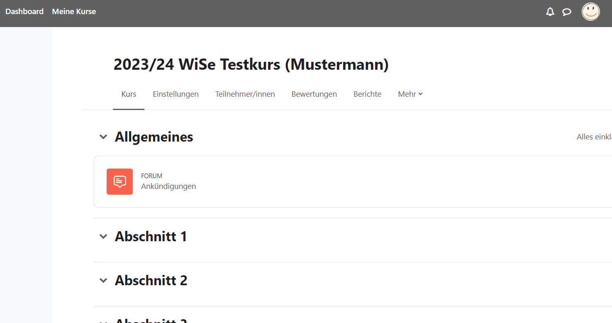Navigate to Dashboard in the top bar
Viewport: 612px width, 323px height.
(24, 11)
